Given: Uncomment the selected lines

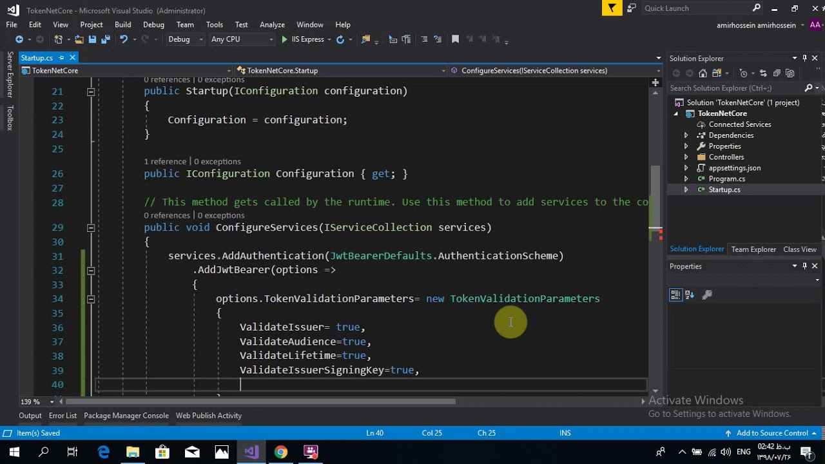Looking at the screenshot, I should coord(438,39).
